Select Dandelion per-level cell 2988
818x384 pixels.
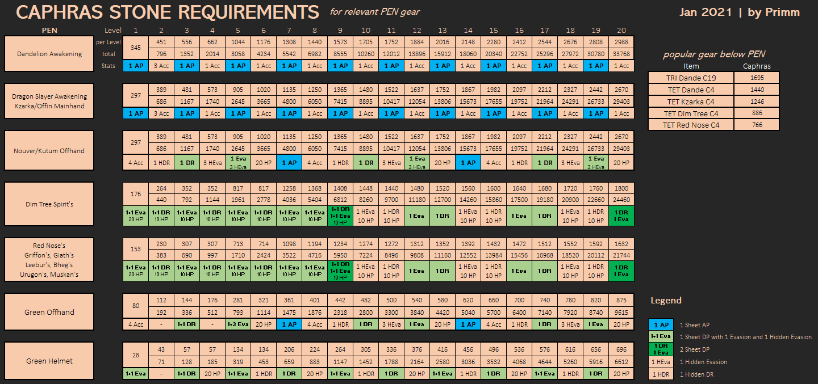tap(621, 42)
